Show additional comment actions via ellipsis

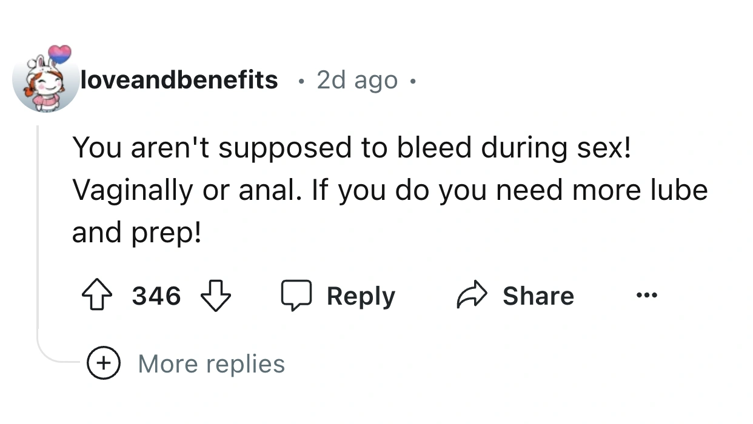point(646,296)
